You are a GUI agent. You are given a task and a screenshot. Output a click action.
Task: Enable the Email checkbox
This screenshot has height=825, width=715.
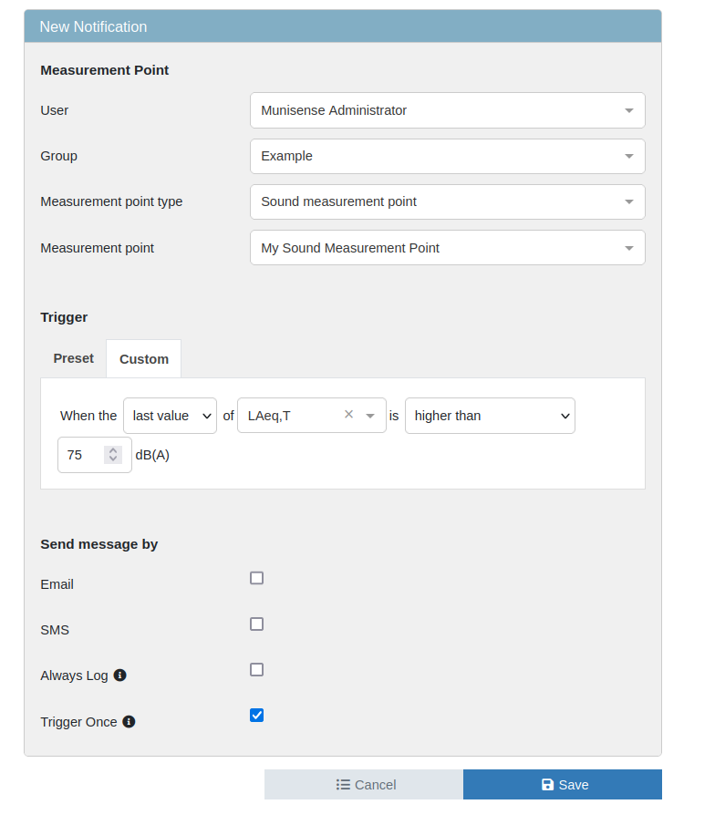pyautogui.click(x=257, y=578)
